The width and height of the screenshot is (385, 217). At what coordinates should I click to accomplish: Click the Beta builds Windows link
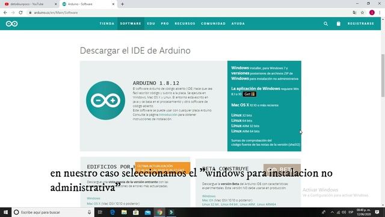pyautogui.click(x=209, y=196)
